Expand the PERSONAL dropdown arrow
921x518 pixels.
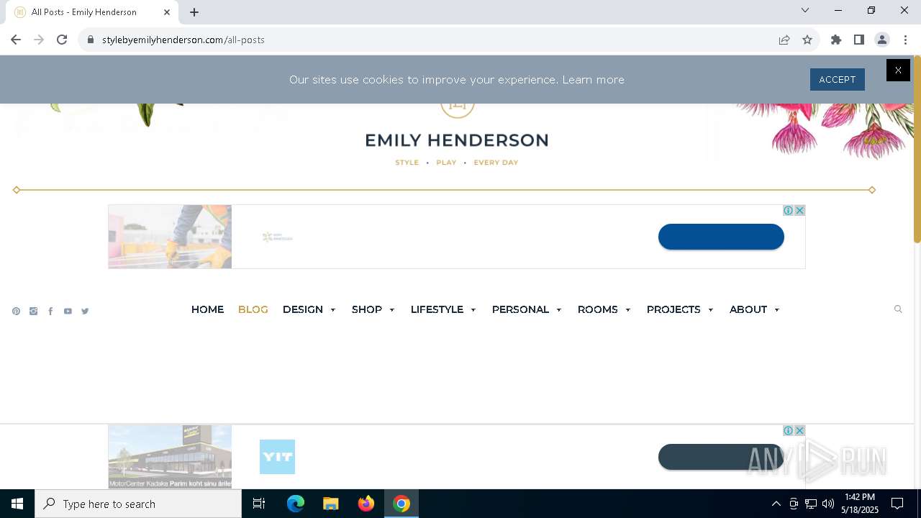click(559, 310)
